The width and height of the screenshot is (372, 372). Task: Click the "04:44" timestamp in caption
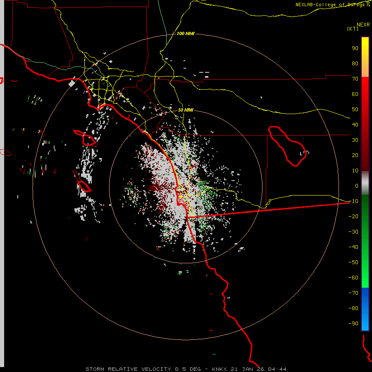click(x=277, y=369)
